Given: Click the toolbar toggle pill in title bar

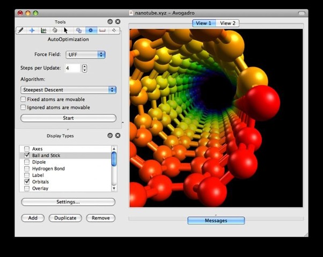Looking at the screenshot, I should coord(302,13).
